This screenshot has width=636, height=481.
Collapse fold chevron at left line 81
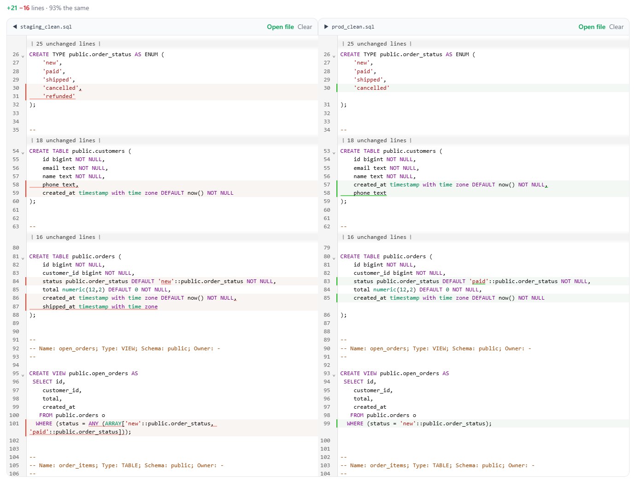tap(23, 258)
